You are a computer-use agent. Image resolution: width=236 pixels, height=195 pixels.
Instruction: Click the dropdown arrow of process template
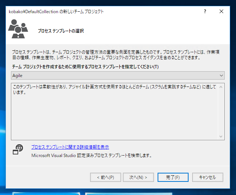pyautogui.click(x=221, y=76)
